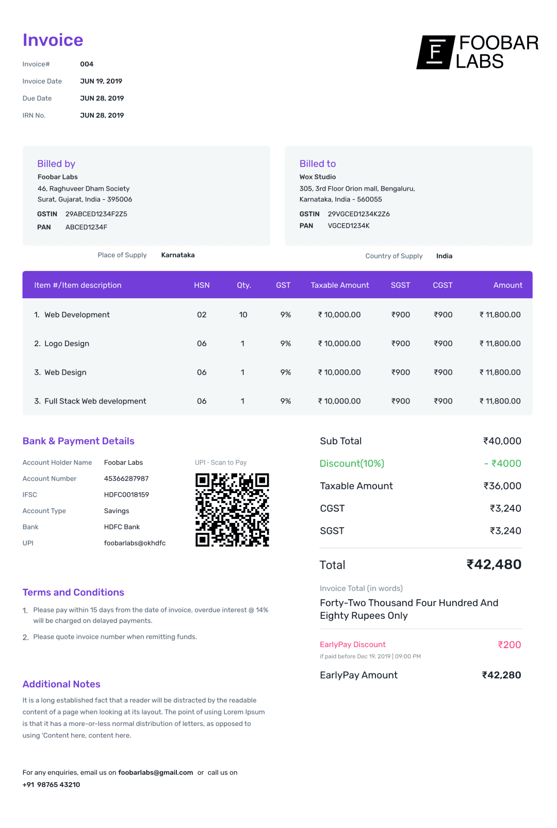557x828 pixels.
Task: Click the green Discount(10%) label
Action: (352, 464)
